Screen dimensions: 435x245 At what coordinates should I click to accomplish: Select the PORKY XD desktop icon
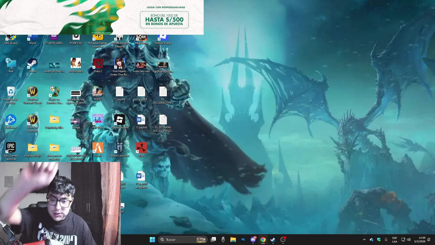tap(76, 39)
